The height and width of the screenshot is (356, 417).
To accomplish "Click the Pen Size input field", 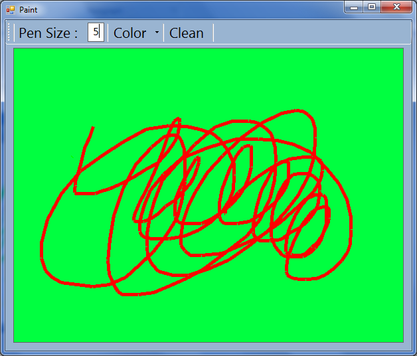I will coord(96,32).
